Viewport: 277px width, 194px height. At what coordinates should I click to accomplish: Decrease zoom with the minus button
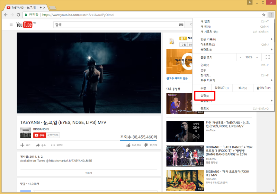(241, 57)
